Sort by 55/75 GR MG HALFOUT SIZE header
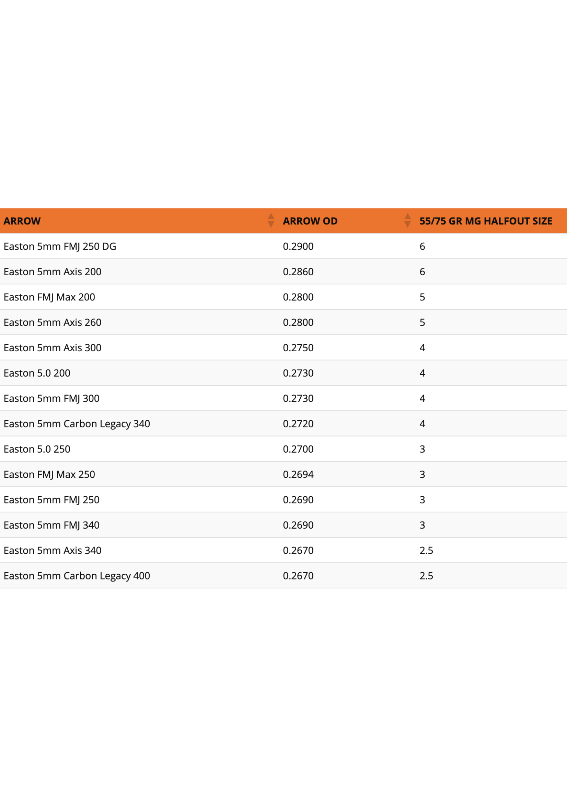 pos(486,221)
